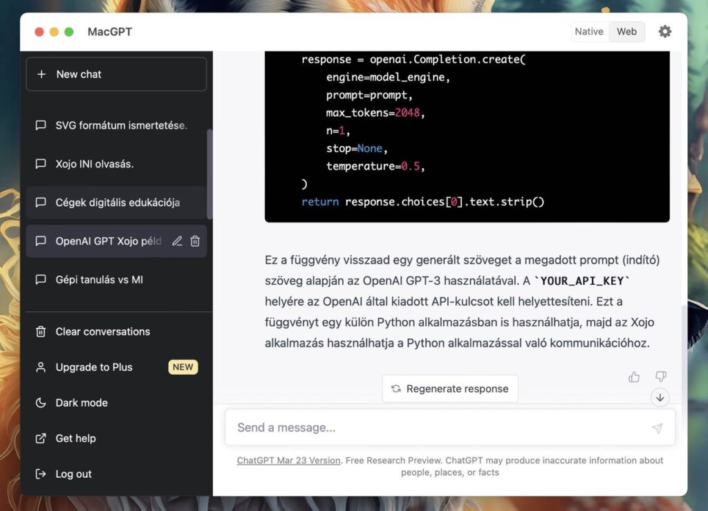Open ChatGPT Mar 23 Version link

pos(288,461)
